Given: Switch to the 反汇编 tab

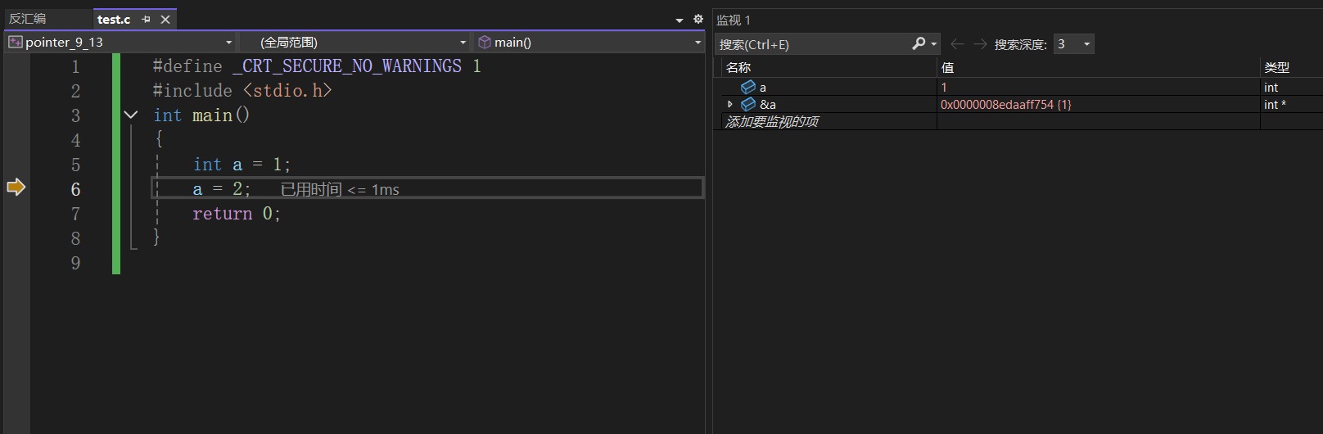Looking at the screenshot, I should (28, 19).
